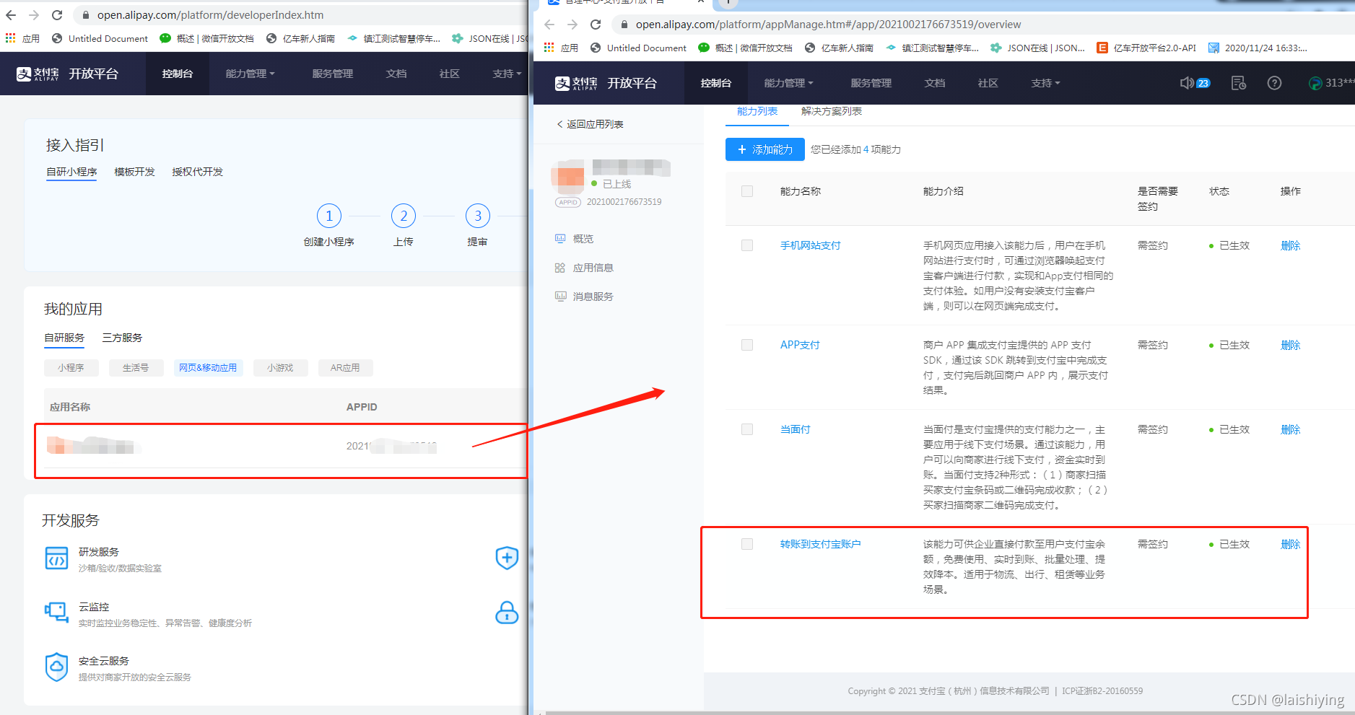1355x715 pixels.
Task: Open APP支付 capability link
Action: [x=800, y=345]
